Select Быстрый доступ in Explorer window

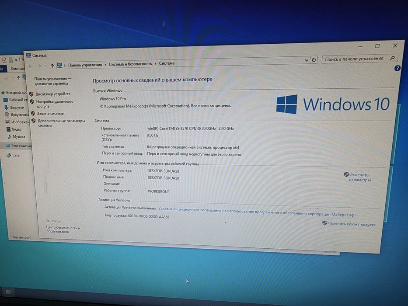coord(14,92)
